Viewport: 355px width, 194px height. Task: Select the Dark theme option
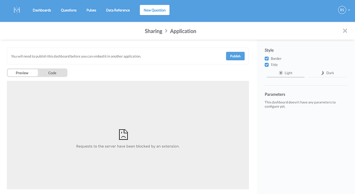tap(327, 73)
